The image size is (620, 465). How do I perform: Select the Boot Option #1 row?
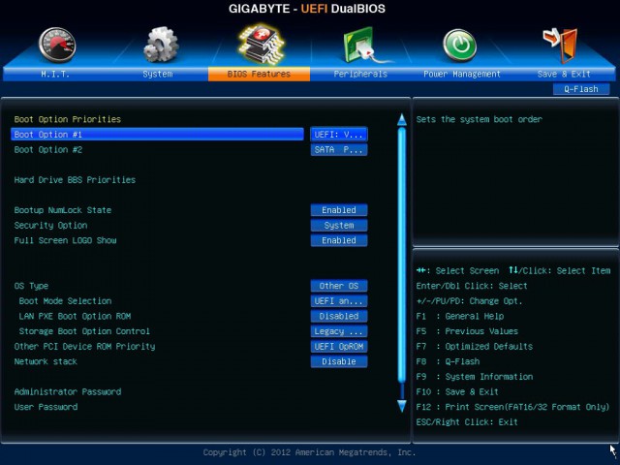click(157, 135)
